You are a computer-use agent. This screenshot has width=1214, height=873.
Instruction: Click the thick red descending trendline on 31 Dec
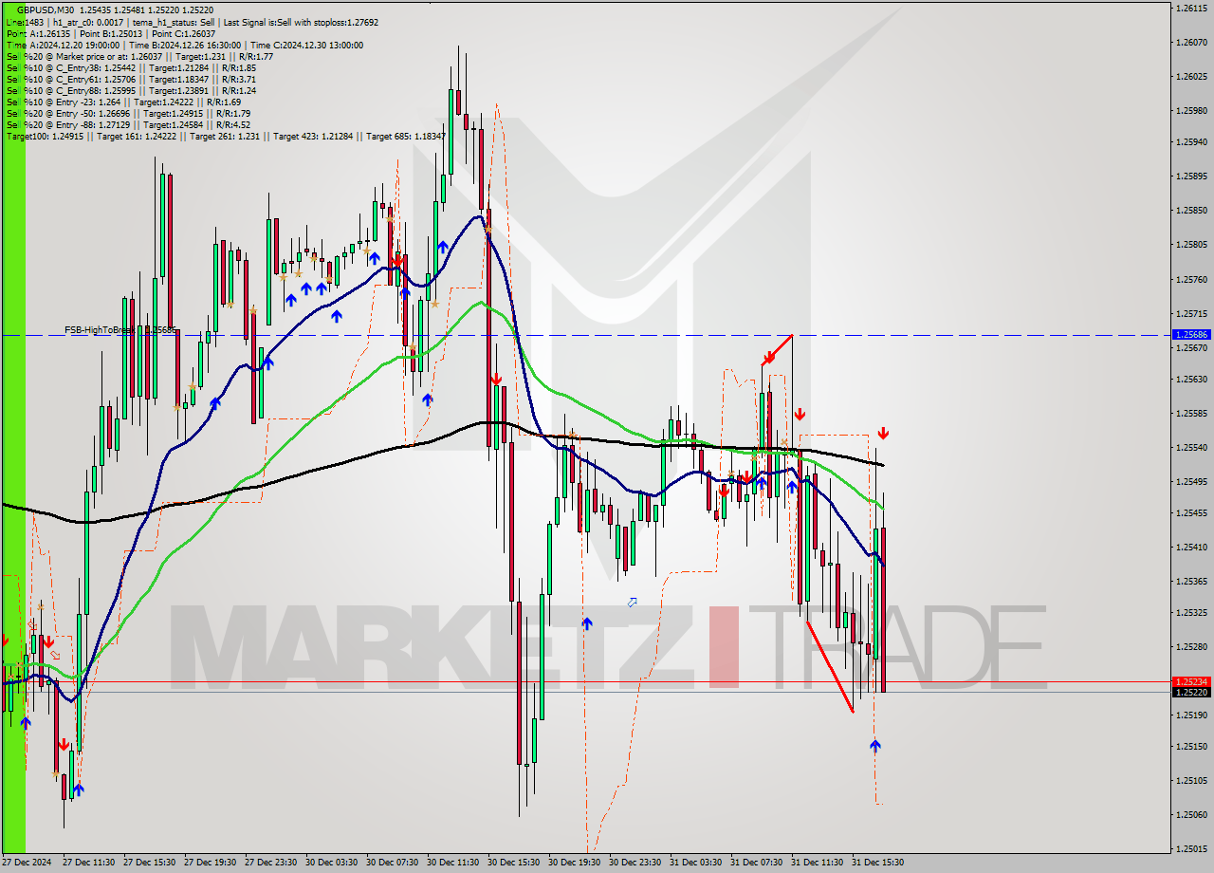coord(830,666)
